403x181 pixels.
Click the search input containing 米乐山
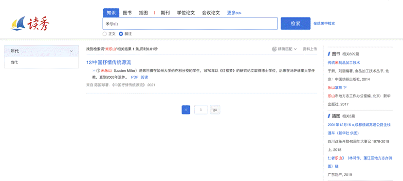tap(190, 24)
